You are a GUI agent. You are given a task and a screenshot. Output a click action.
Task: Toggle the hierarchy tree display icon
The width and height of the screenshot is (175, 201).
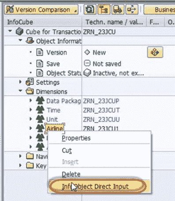click(x=104, y=9)
